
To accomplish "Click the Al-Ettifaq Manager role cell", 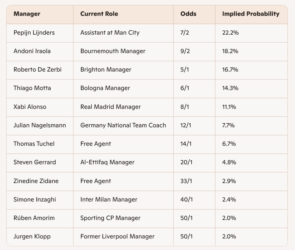I will [107, 162].
